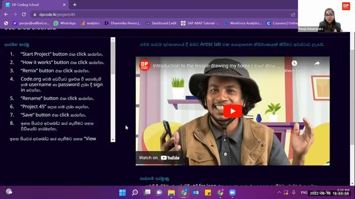The width and height of the screenshot is (355, 199).
Task: Reload the page with the refresh icon
Action: coord(24,14)
